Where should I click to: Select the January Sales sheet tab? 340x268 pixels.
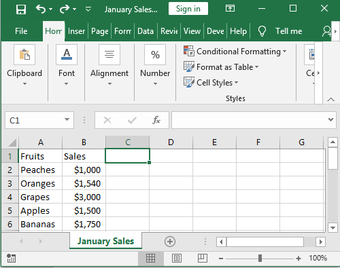(x=105, y=241)
